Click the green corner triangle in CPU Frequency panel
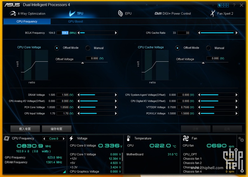248x177 pixels. coord(64,172)
